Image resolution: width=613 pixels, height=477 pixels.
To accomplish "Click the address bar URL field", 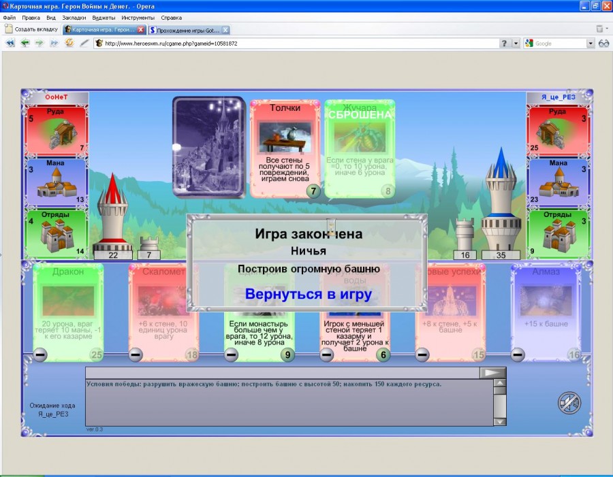I will pyautogui.click(x=297, y=44).
